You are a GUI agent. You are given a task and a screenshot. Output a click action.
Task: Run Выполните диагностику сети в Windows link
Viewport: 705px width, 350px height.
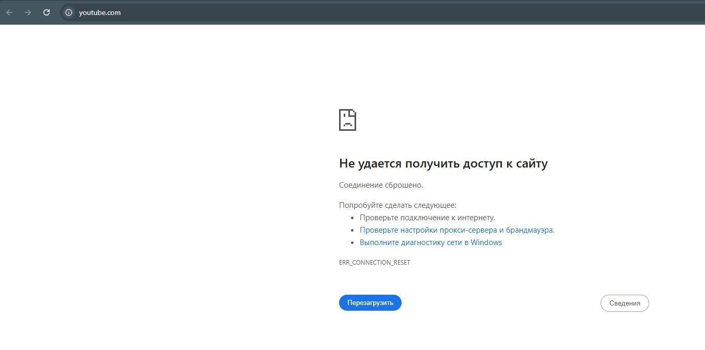(431, 242)
